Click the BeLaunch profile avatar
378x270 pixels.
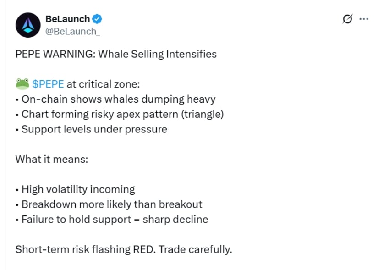28,25
